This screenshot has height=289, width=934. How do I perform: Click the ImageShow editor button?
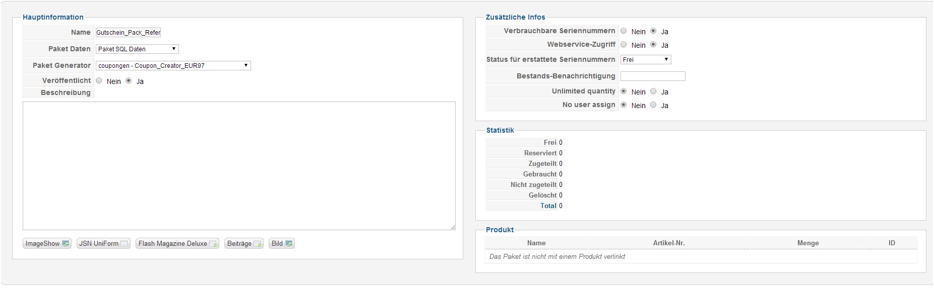(x=47, y=244)
